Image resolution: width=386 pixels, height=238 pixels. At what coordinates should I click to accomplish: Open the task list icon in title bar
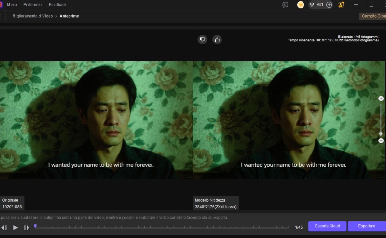point(285,5)
